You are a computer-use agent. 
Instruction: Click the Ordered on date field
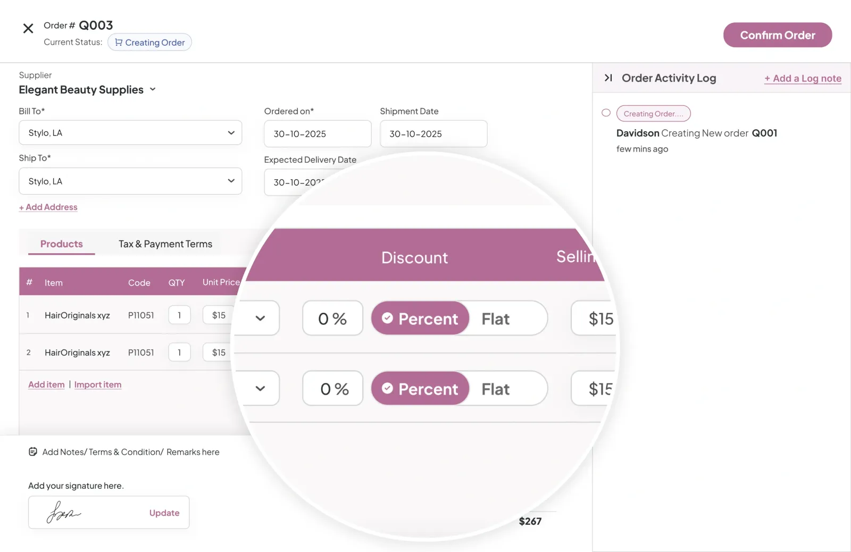pyautogui.click(x=318, y=134)
